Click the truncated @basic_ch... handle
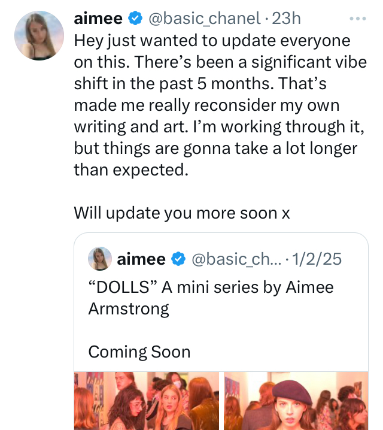Screen dimensions: 383x430 [x=236, y=259]
